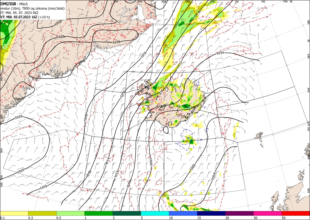Click the '1006' isobar label
The width and height of the screenshot is (310, 220).
193,167
